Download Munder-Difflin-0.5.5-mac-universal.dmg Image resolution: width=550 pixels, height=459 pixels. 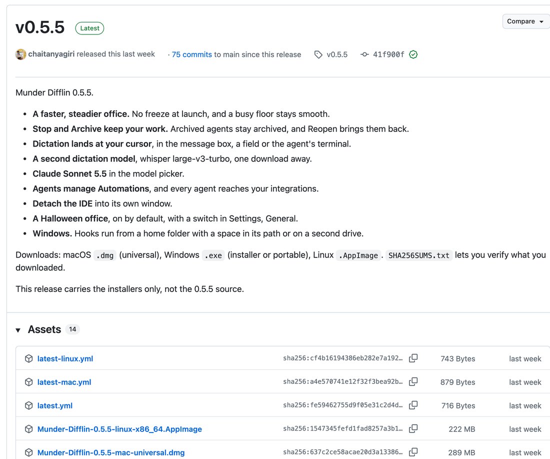tap(111, 452)
